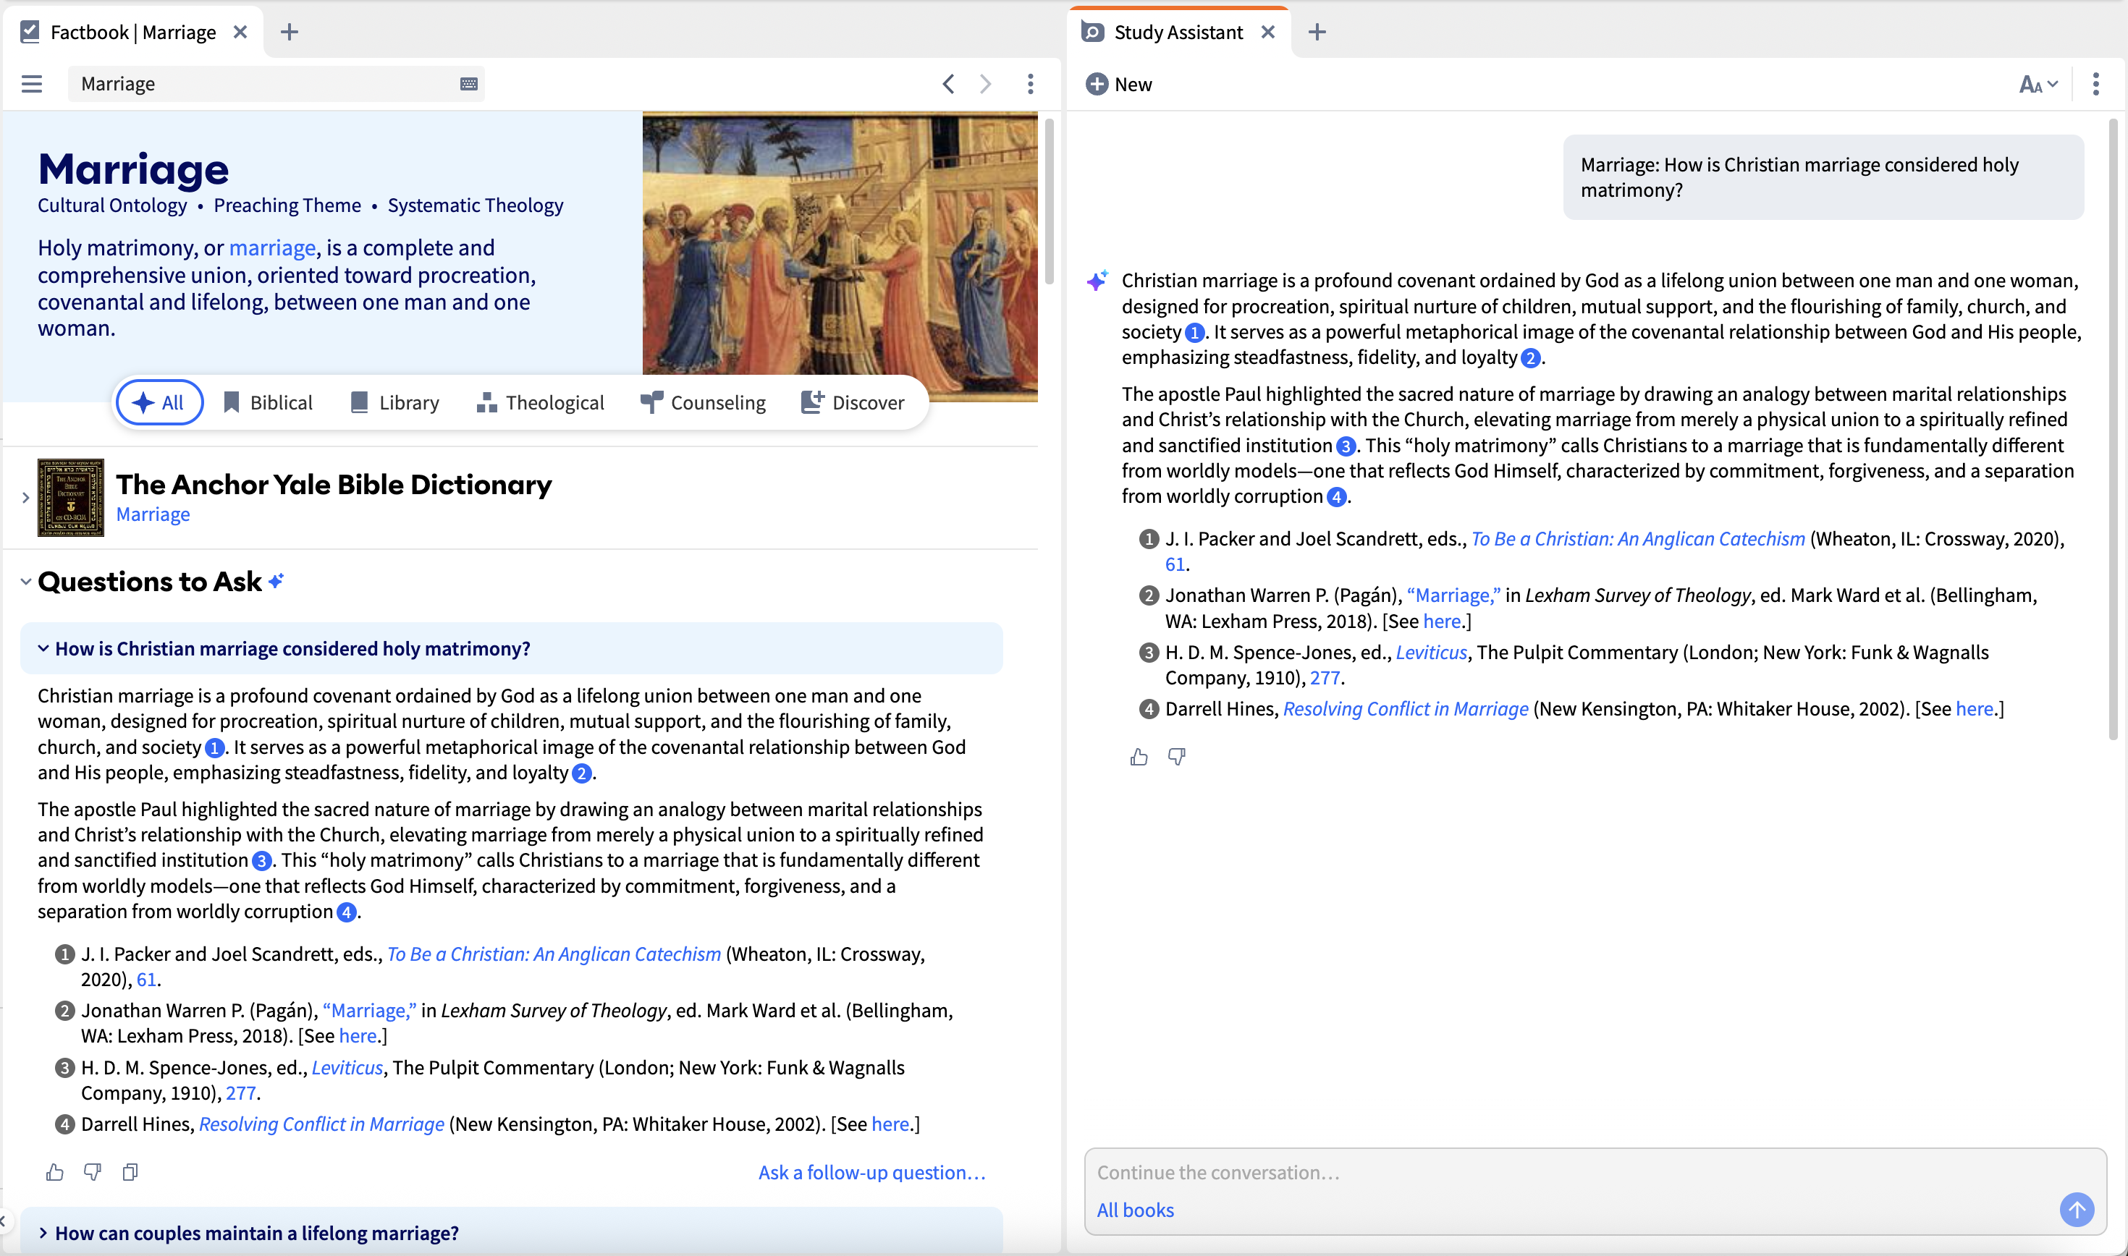
Task: Click the keyboard icon in Marriage search box
Action: pyautogui.click(x=468, y=84)
